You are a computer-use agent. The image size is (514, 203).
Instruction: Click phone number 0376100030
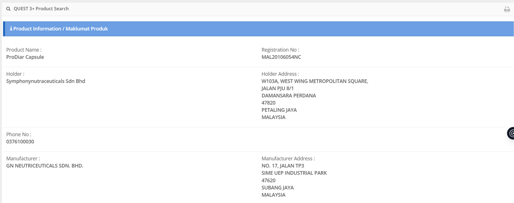(20, 142)
